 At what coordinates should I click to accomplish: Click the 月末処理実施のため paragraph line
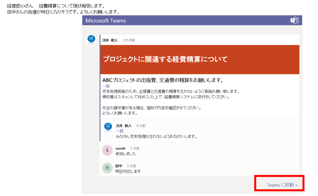pos(171,91)
